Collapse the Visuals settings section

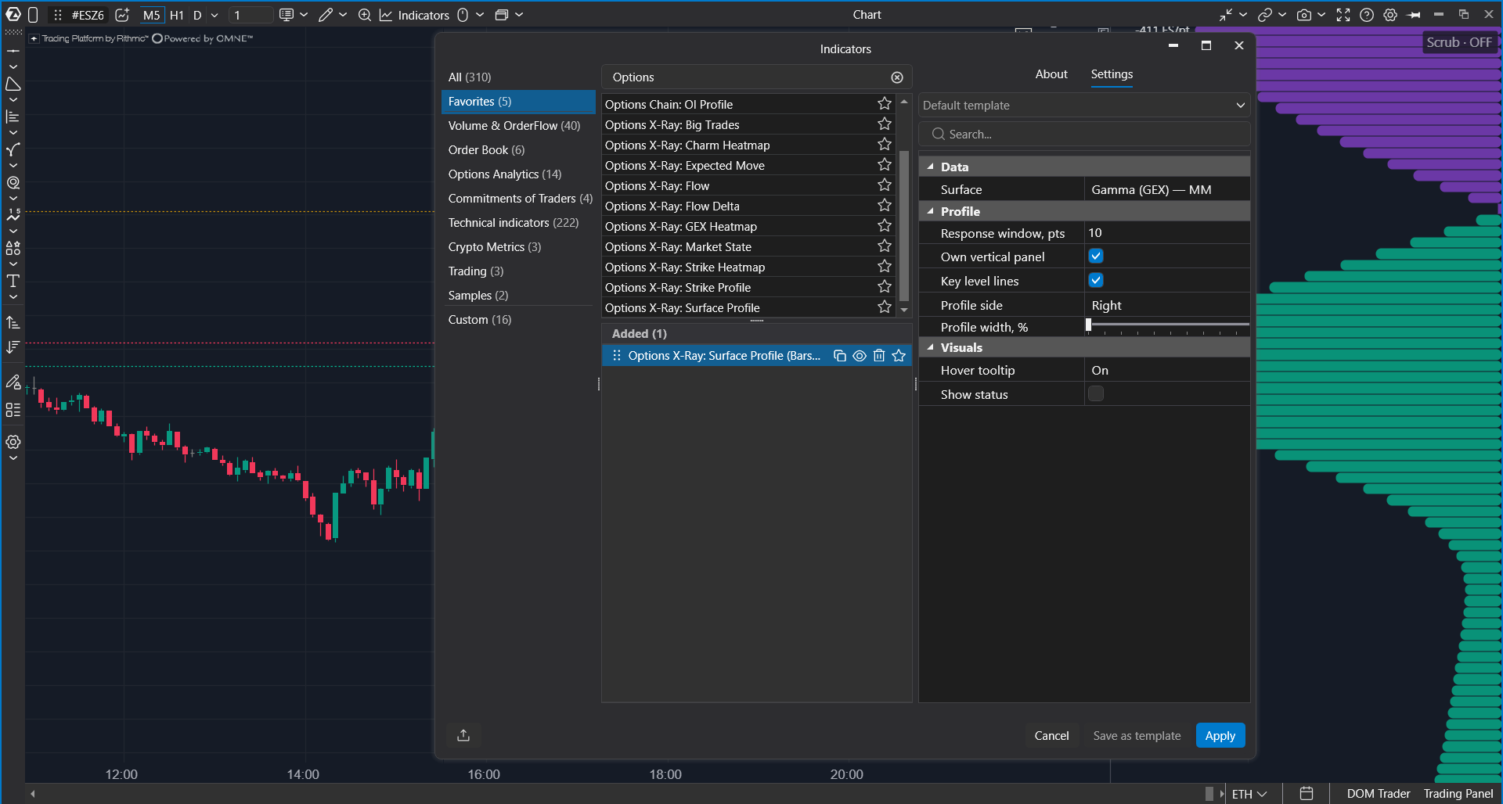click(x=931, y=347)
